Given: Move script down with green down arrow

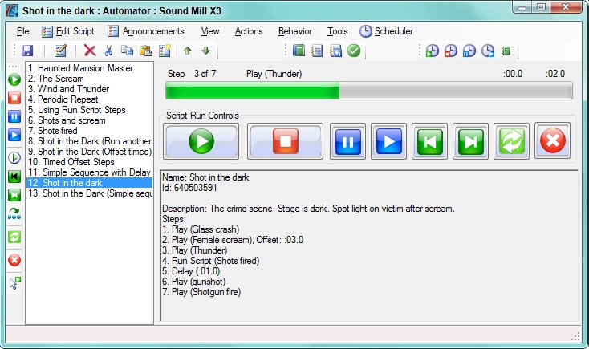Looking at the screenshot, I should (206, 51).
